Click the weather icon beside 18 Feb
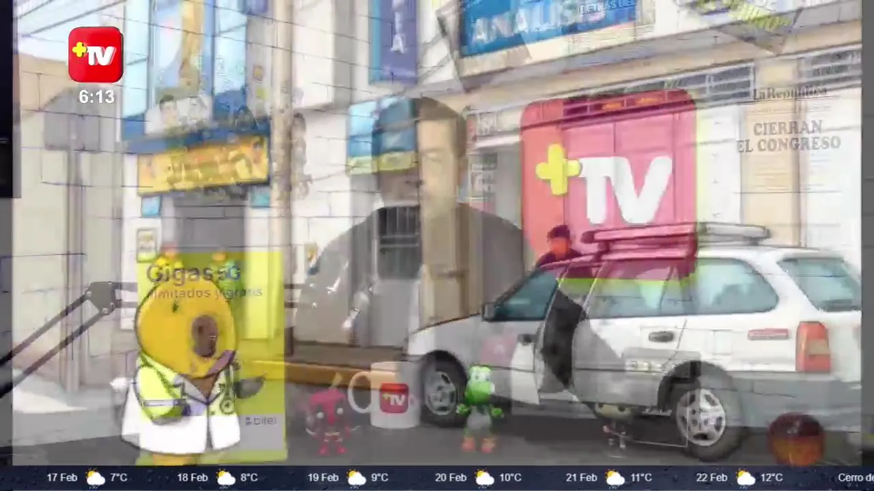Viewport: 874px width, 491px height. coord(225,478)
